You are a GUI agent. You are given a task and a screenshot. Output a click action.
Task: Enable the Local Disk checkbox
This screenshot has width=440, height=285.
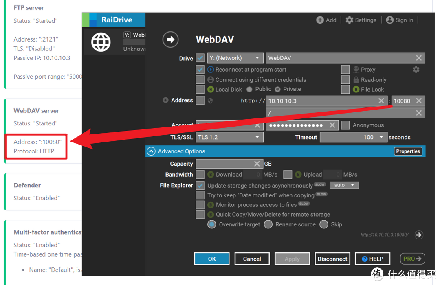[x=200, y=90]
